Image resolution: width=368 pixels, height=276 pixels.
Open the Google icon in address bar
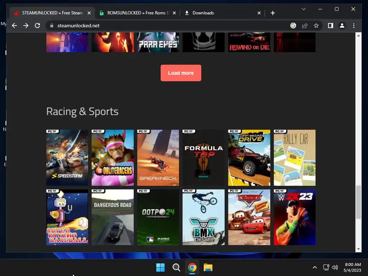click(x=293, y=26)
